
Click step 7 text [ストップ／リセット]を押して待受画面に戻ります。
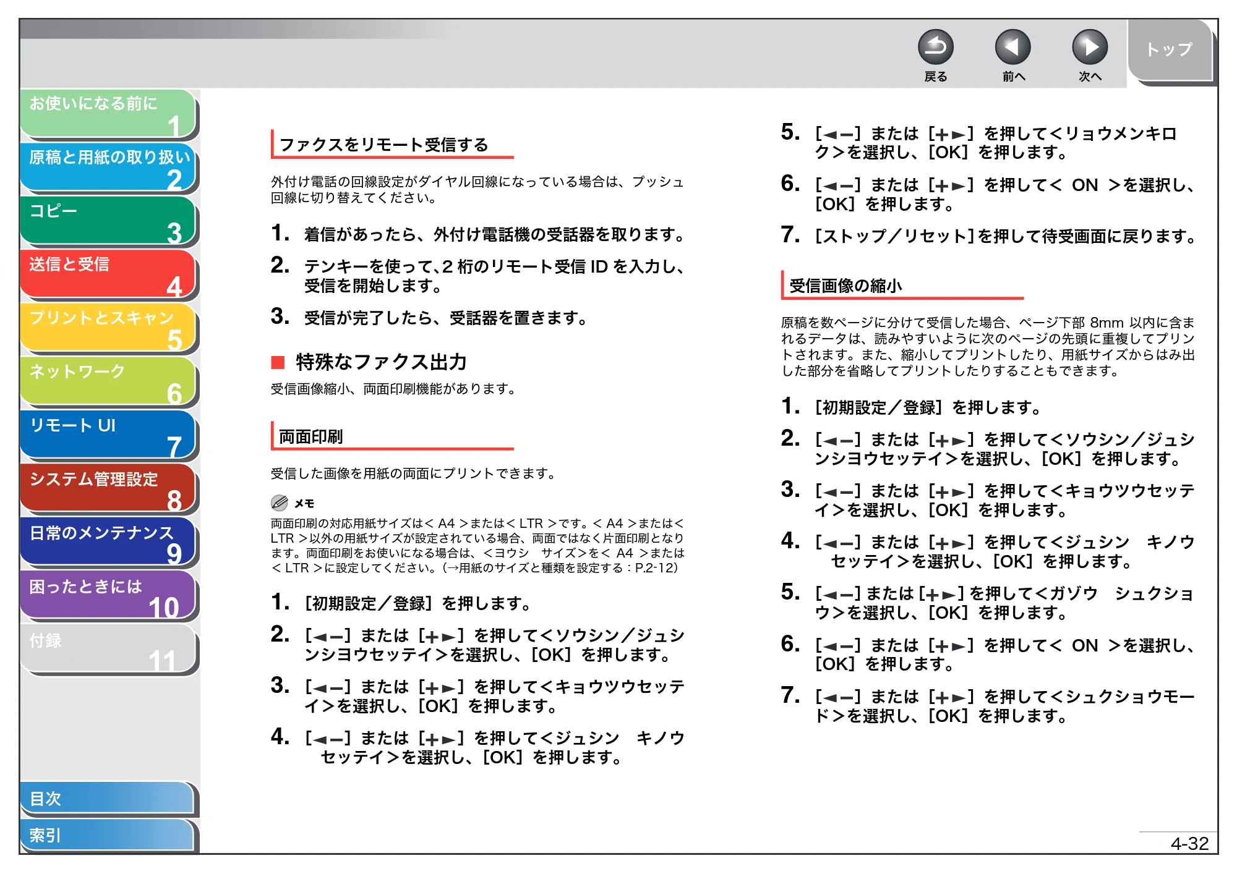(x=1006, y=236)
